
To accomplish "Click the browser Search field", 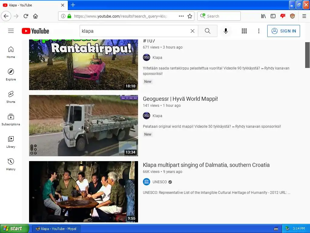I will 219,16.
